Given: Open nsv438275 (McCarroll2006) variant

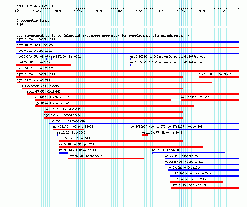Looking at the screenshot, I should (x=74, y=127).
